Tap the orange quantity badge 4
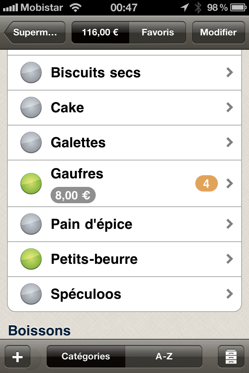249x373 pixels. pyautogui.click(x=206, y=183)
